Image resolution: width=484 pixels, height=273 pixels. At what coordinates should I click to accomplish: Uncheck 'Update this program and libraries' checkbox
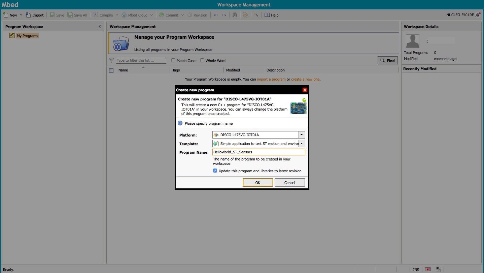point(215,171)
